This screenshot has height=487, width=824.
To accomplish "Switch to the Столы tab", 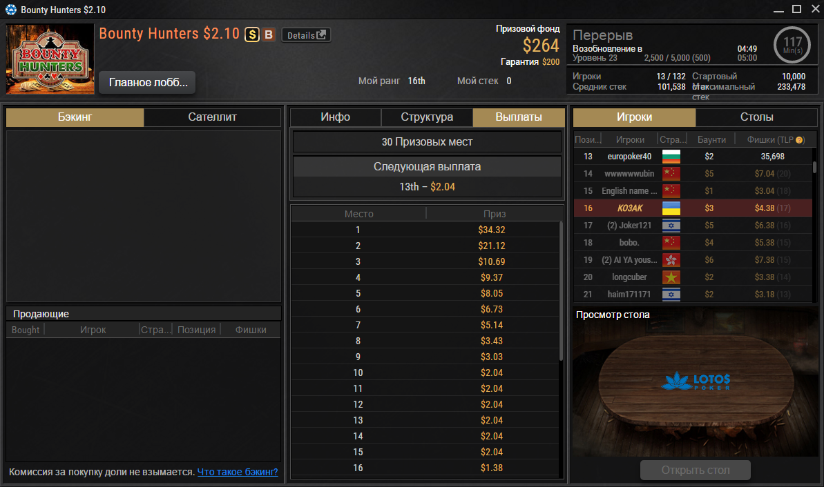I will [x=756, y=117].
